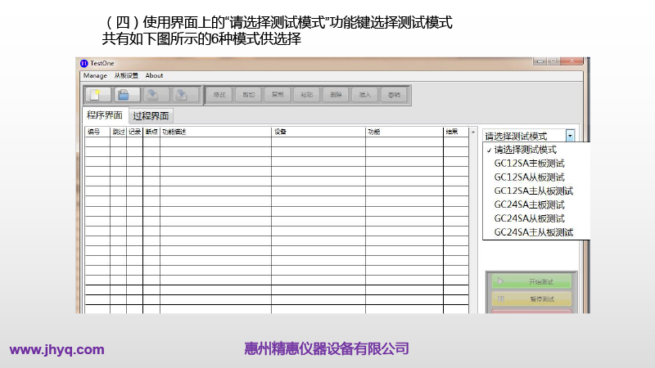This screenshot has height=368, width=655.
Task: Switch to the 程序界面 tab
Action: pos(105,115)
